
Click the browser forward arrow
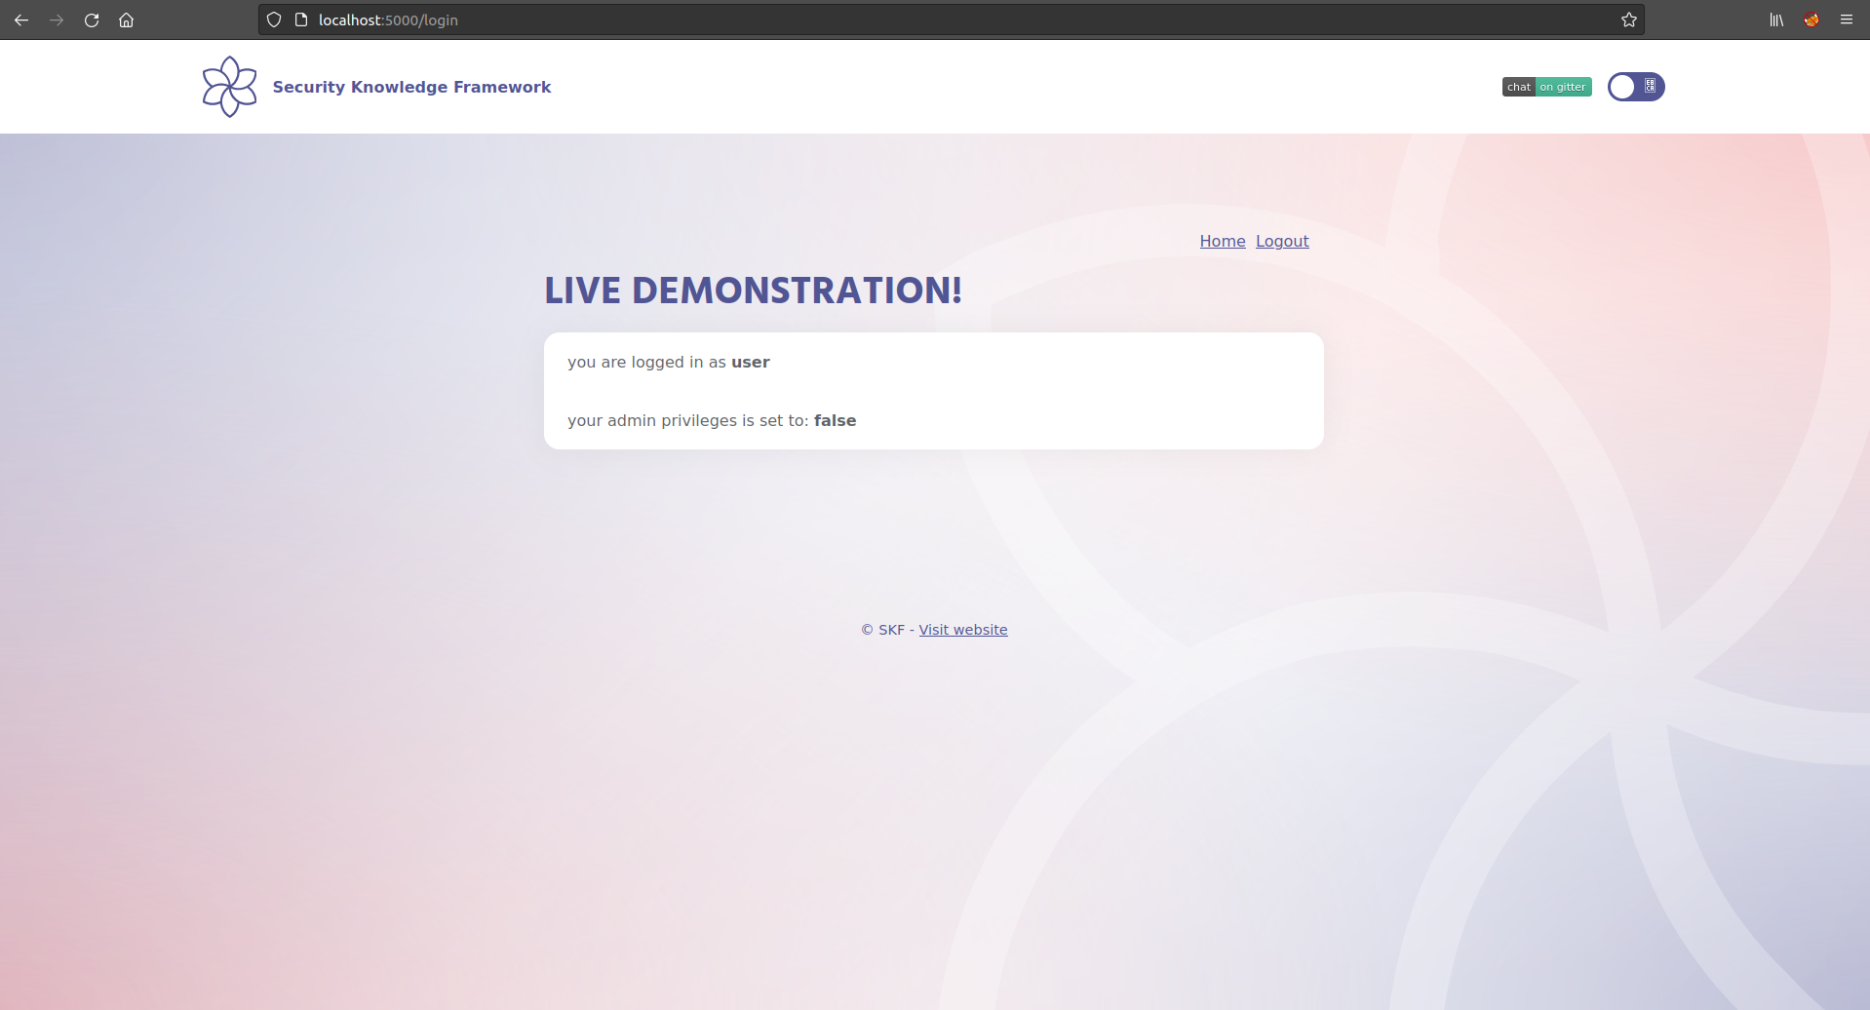click(x=57, y=19)
